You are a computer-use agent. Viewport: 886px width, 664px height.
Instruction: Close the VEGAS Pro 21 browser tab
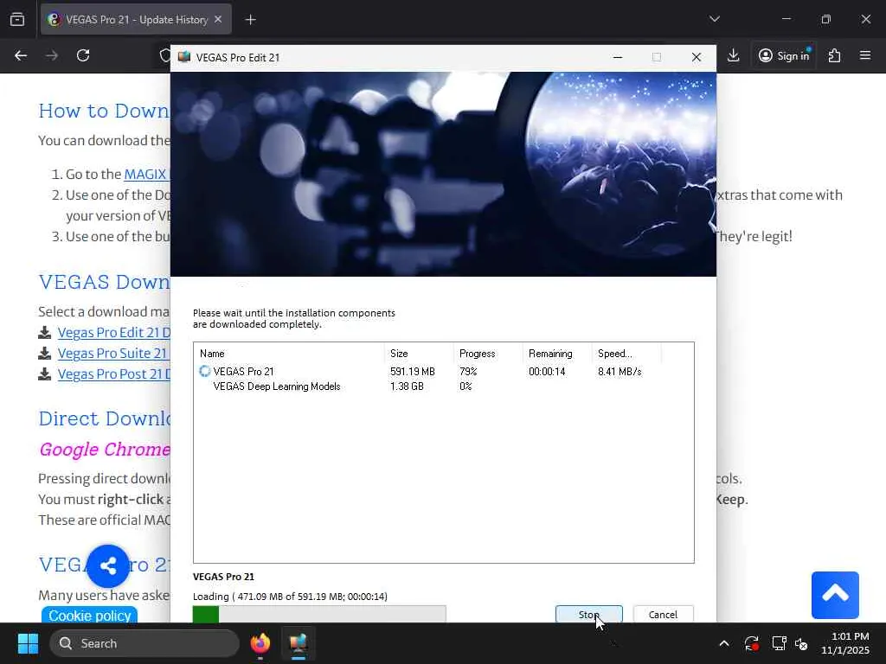click(x=218, y=19)
